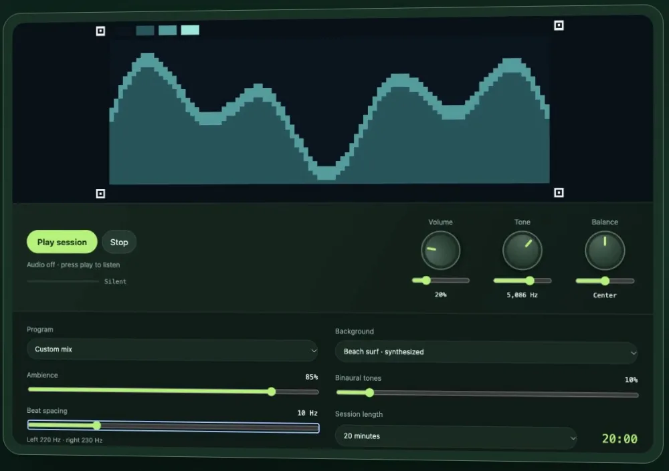Adjust the Tone slider handle

point(529,281)
